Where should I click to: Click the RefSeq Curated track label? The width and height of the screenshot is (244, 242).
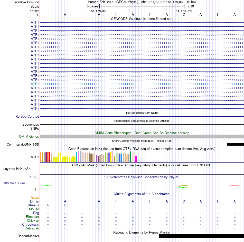click(27, 116)
